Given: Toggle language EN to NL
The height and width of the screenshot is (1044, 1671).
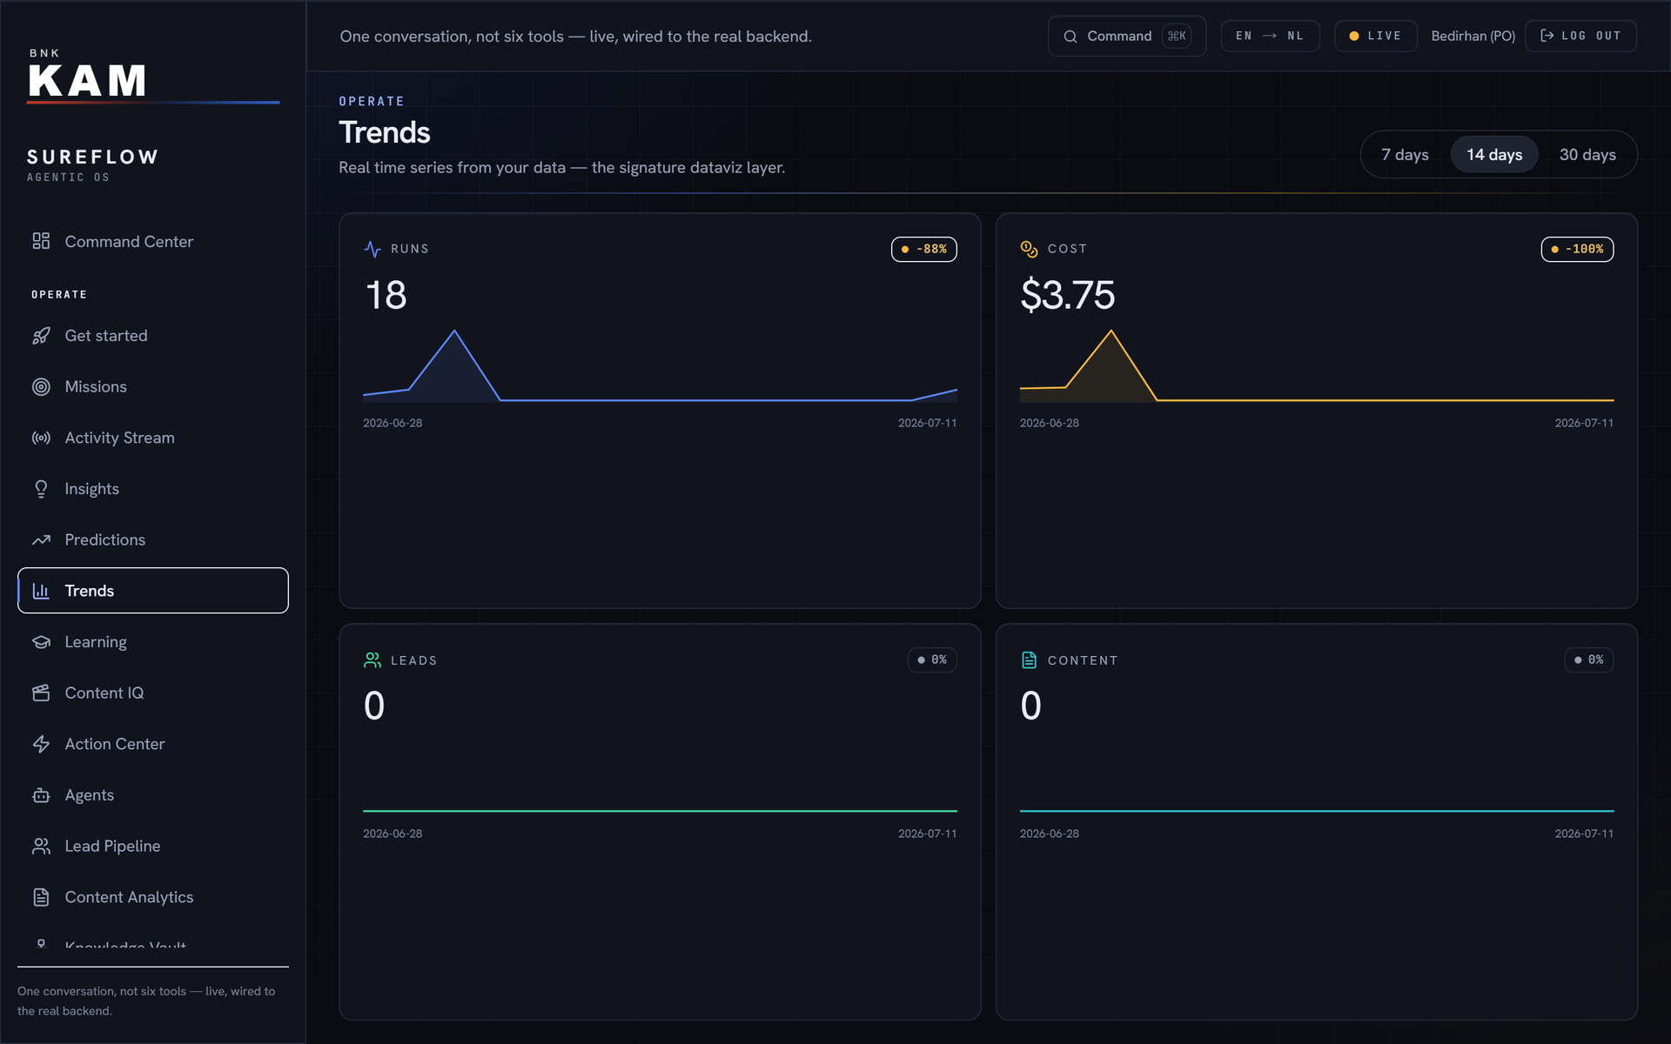Looking at the screenshot, I should (1270, 36).
